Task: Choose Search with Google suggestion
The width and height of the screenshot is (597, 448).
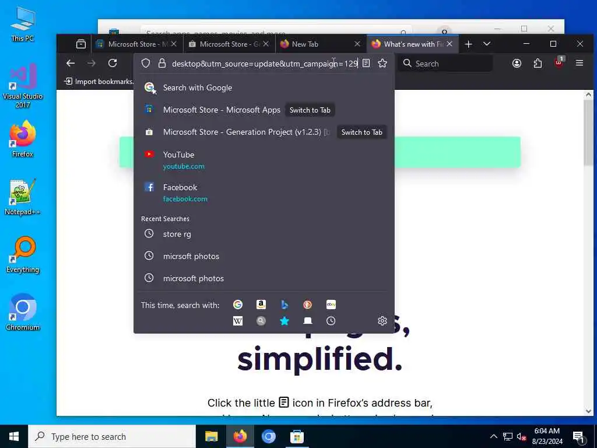Action: (x=264, y=87)
